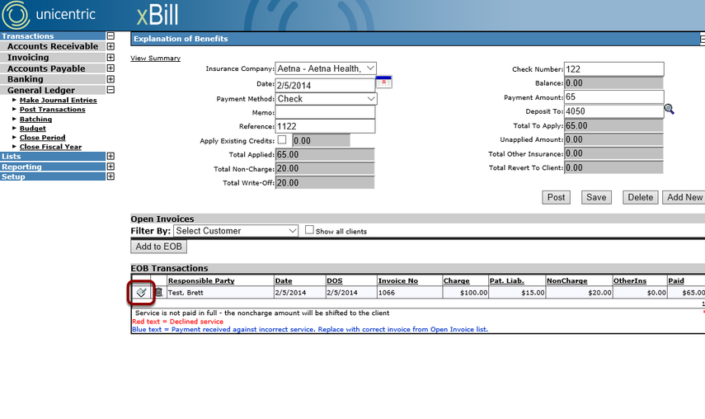The image size is (705, 419).
Task: Open the Close Period link
Action: [x=42, y=138]
